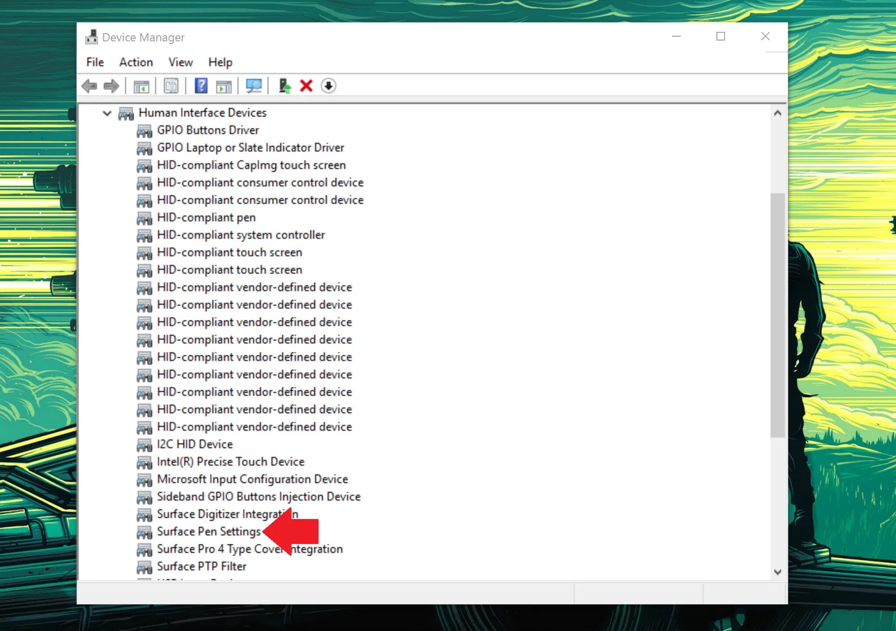This screenshot has width=896, height=631.
Task: Click the blue Help question-mark icon
Action: tap(201, 86)
